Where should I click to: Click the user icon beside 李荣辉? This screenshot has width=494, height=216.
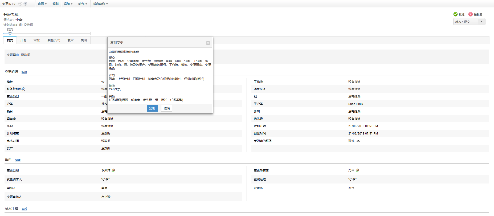[113, 170]
